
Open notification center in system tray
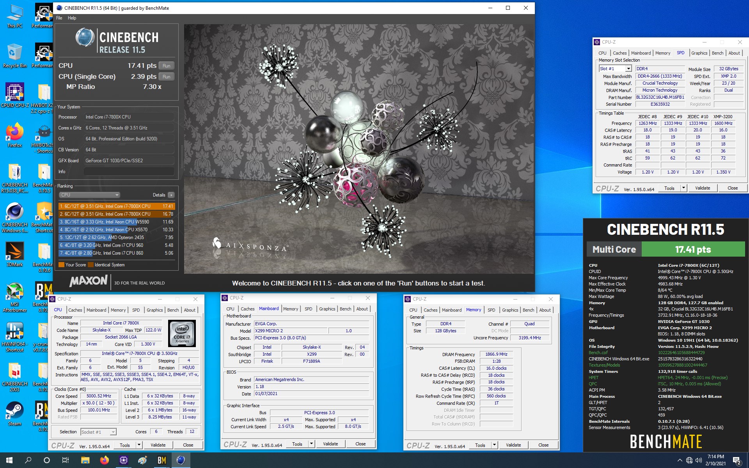point(737,461)
